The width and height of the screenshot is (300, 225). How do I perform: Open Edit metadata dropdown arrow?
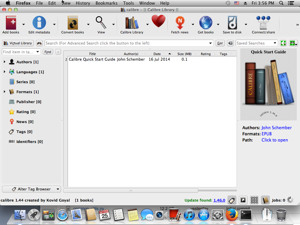pyautogui.click(x=54, y=24)
